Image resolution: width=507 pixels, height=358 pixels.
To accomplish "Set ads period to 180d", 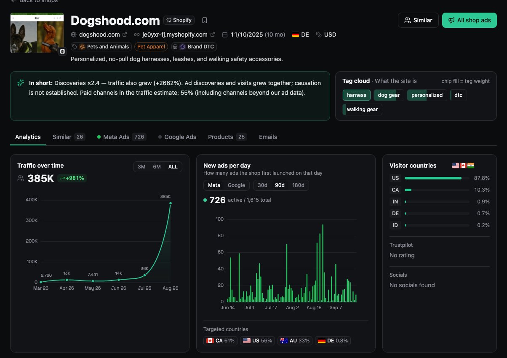I will (298, 185).
